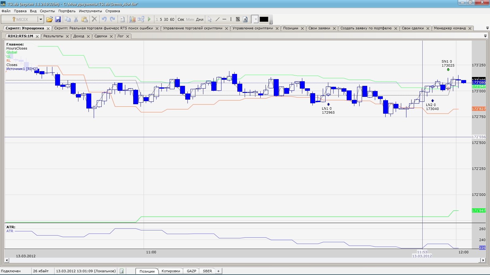Viewport: 490px width, 275px height.
Task: Expand the MICEX instrument dropdown
Action: click(x=40, y=19)
